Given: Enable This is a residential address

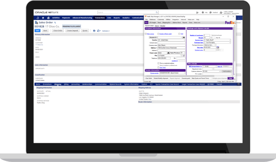Looking at the screenshot, I should tap(159, 63).
